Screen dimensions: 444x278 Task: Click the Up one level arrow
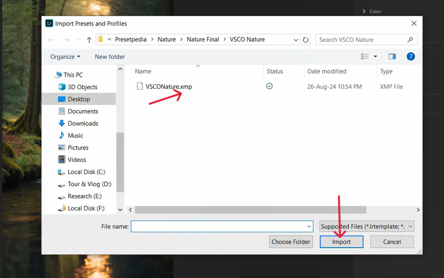click(x=89, y=40)
